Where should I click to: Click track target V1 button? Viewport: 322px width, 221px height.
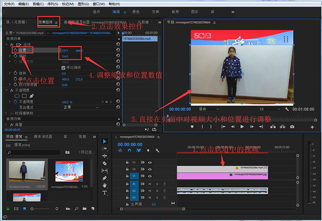pyautogui.click(x=134, y=176)
